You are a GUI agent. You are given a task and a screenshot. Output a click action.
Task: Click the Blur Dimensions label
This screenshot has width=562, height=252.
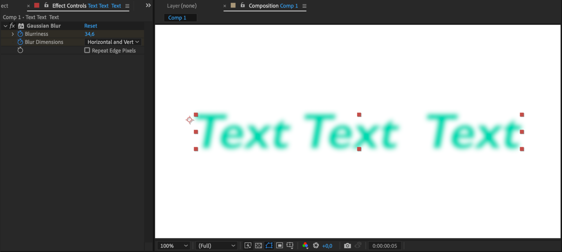pyautogui.click(x=44, y=42)
